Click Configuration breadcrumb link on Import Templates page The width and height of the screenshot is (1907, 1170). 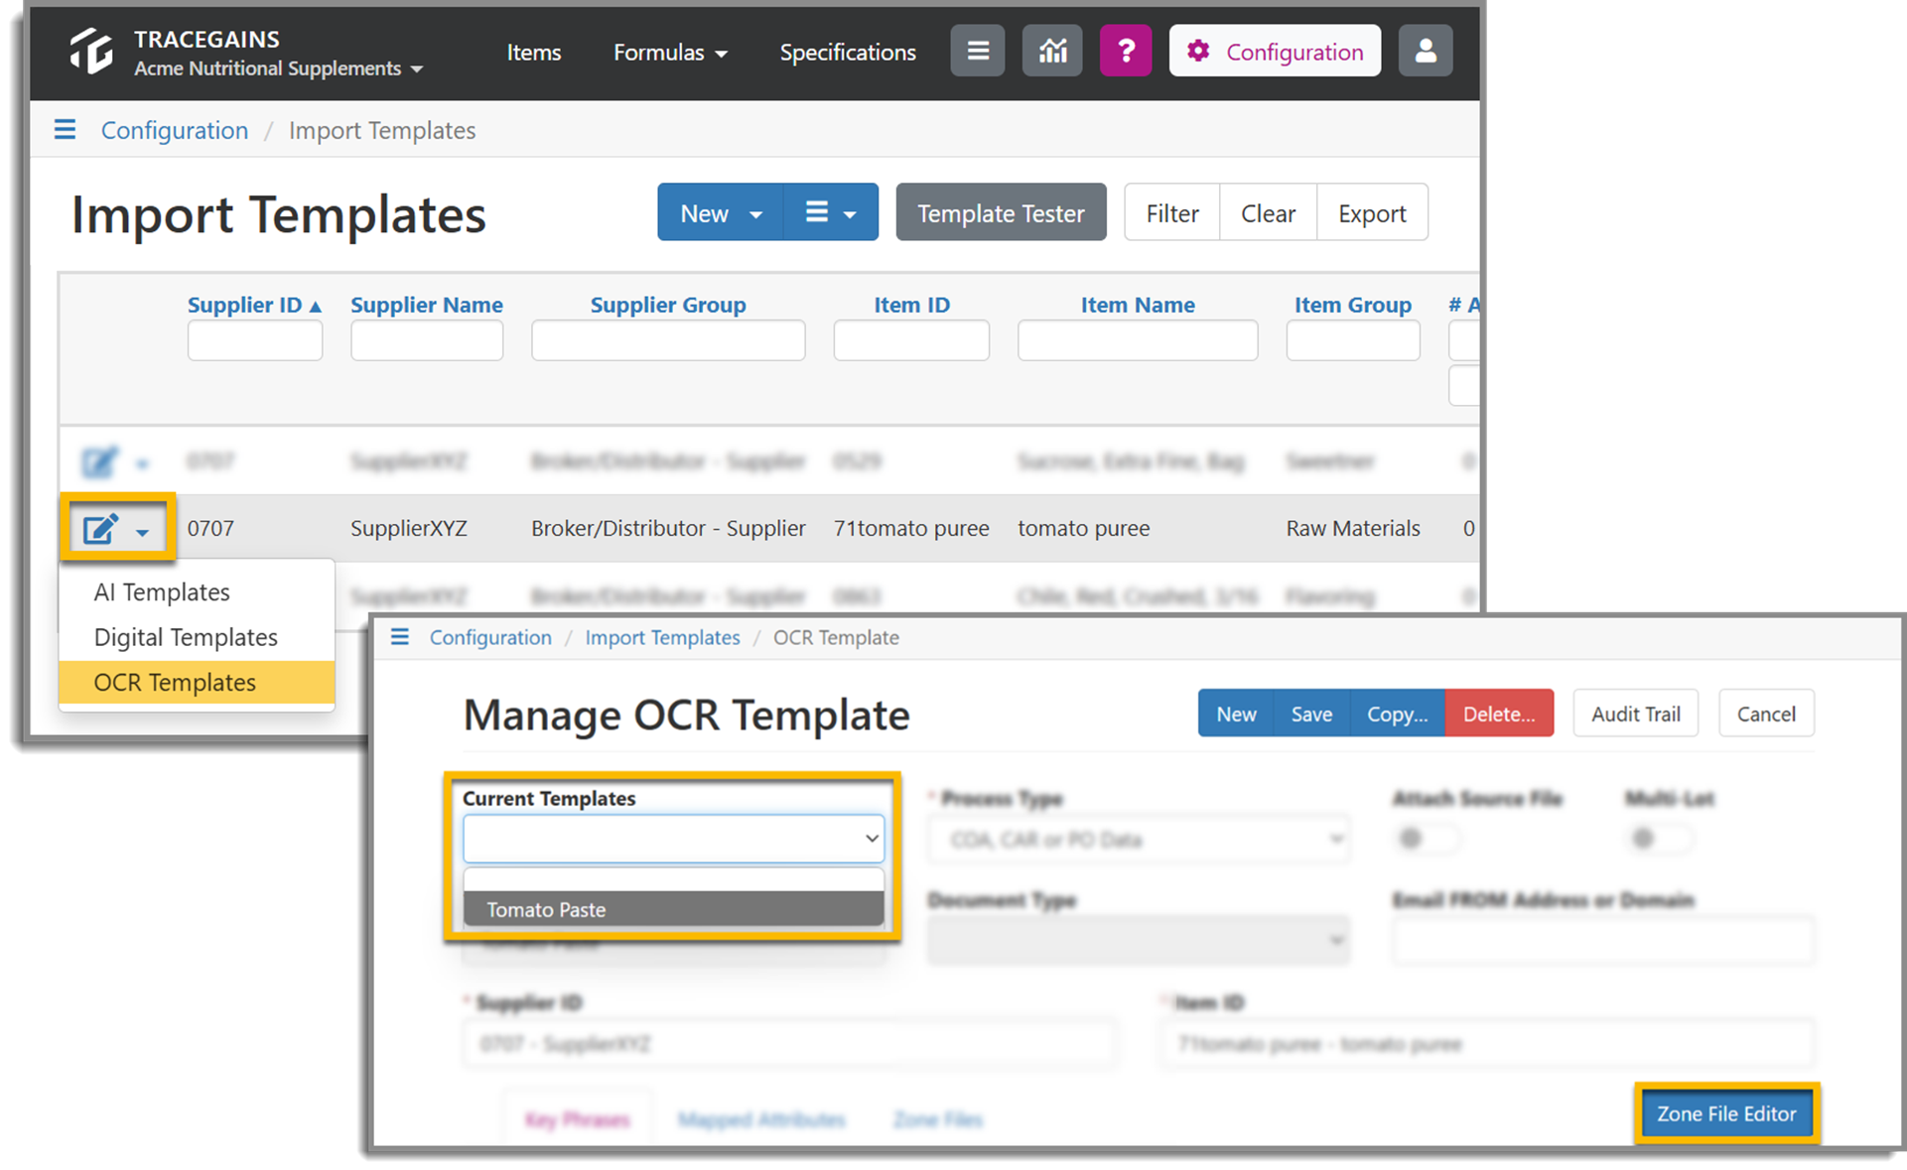point(175,130)
